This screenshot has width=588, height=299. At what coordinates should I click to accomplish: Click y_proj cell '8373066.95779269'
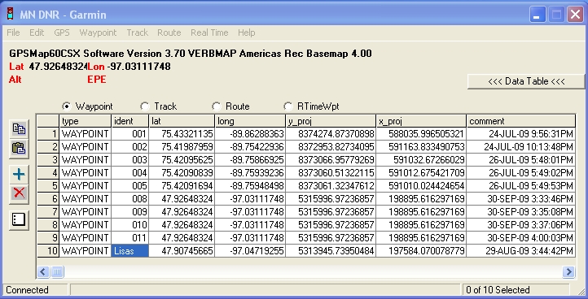pyautogui.click(x=331, y=160)
